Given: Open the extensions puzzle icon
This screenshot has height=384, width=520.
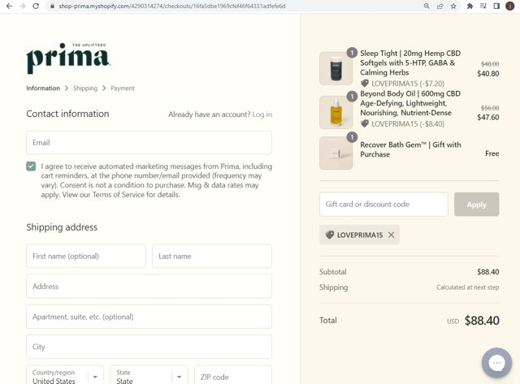Looking at the screenshot, I should [x=470, y=6].
